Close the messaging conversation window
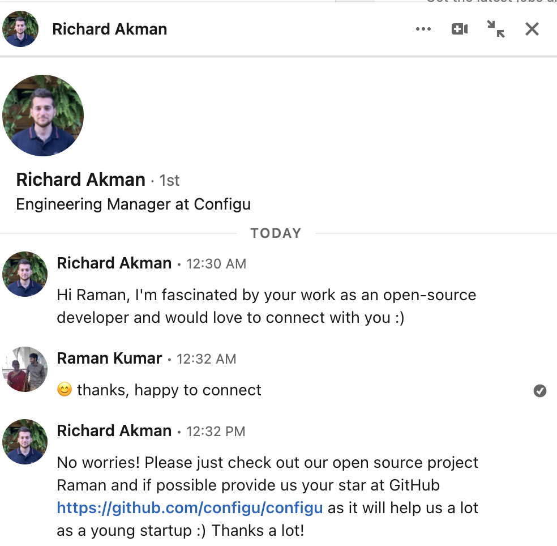Image resolution: width=557 pixels, height=546 pixels. (x=531, y=29)
